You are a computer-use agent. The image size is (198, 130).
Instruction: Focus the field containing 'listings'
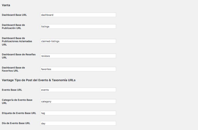click(x=78, y=26)
